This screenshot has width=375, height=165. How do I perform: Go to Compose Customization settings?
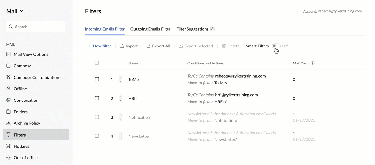[36, 77]
